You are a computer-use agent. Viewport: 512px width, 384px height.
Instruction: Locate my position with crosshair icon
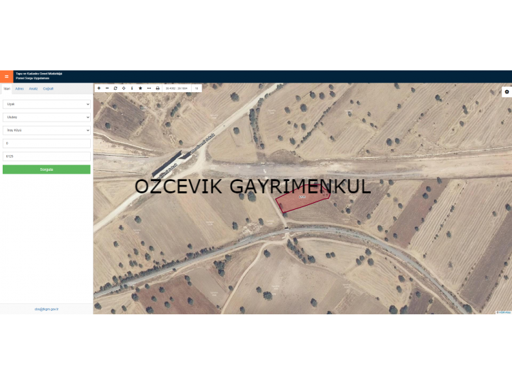124,88
